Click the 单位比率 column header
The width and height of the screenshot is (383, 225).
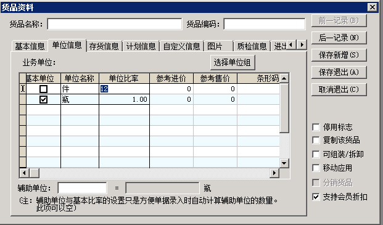tap(125, 78)
